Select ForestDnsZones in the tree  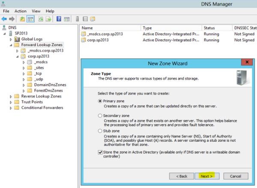click(x=48, y=91)
